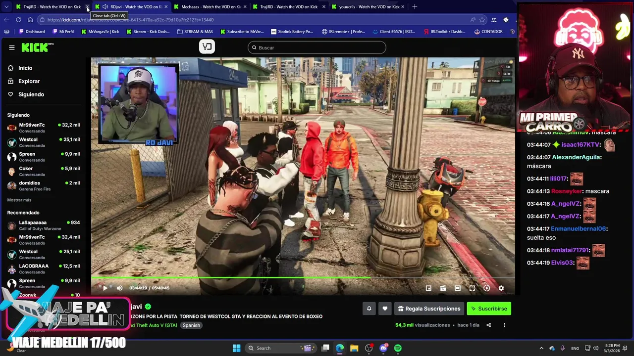Open the ENG language switcher
This screenshot has width=634, height=356.
(x=575, y=348)
